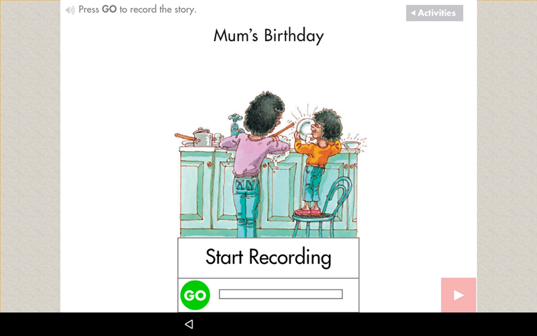The width and height of the screenshot is (537, 336).
Task: Tap the Android back triangle
Action: coord(189,324)
